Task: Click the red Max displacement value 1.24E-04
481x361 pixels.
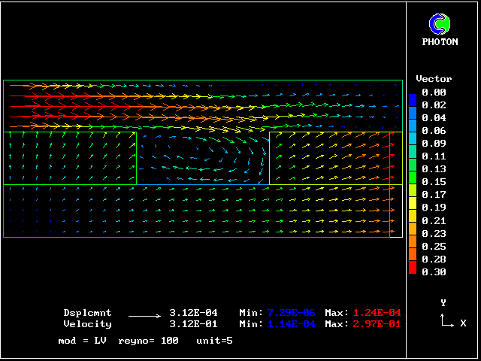Action: (x=377, y=313)
